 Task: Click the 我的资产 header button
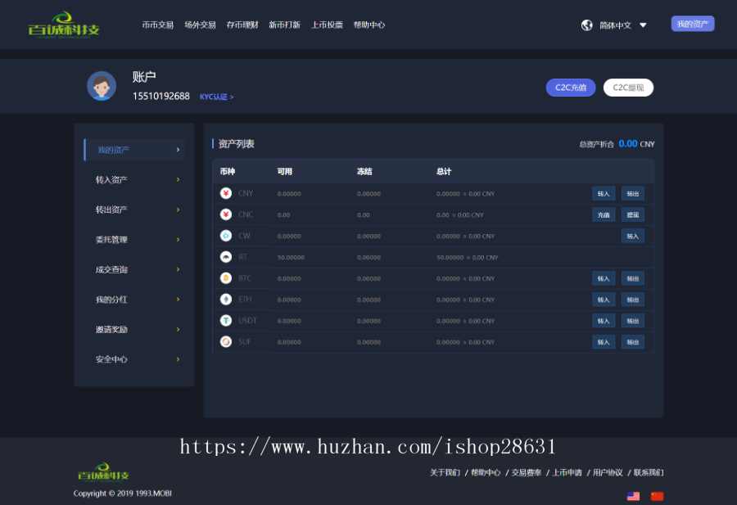pos(693,24)
